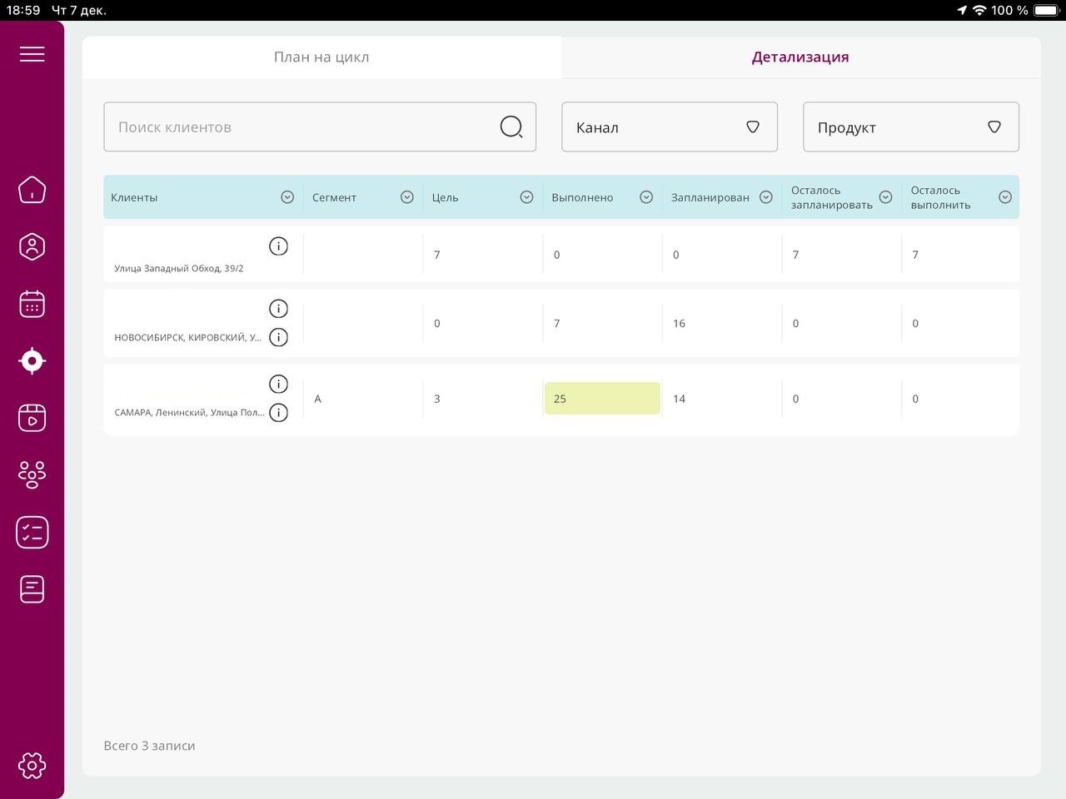
Task: Open the calendar icon in the sidebar
Action: (x=32, y=304)
